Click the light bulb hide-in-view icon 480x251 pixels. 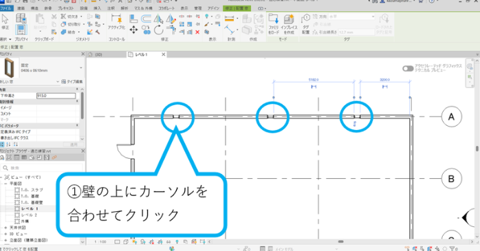point(207,17)
